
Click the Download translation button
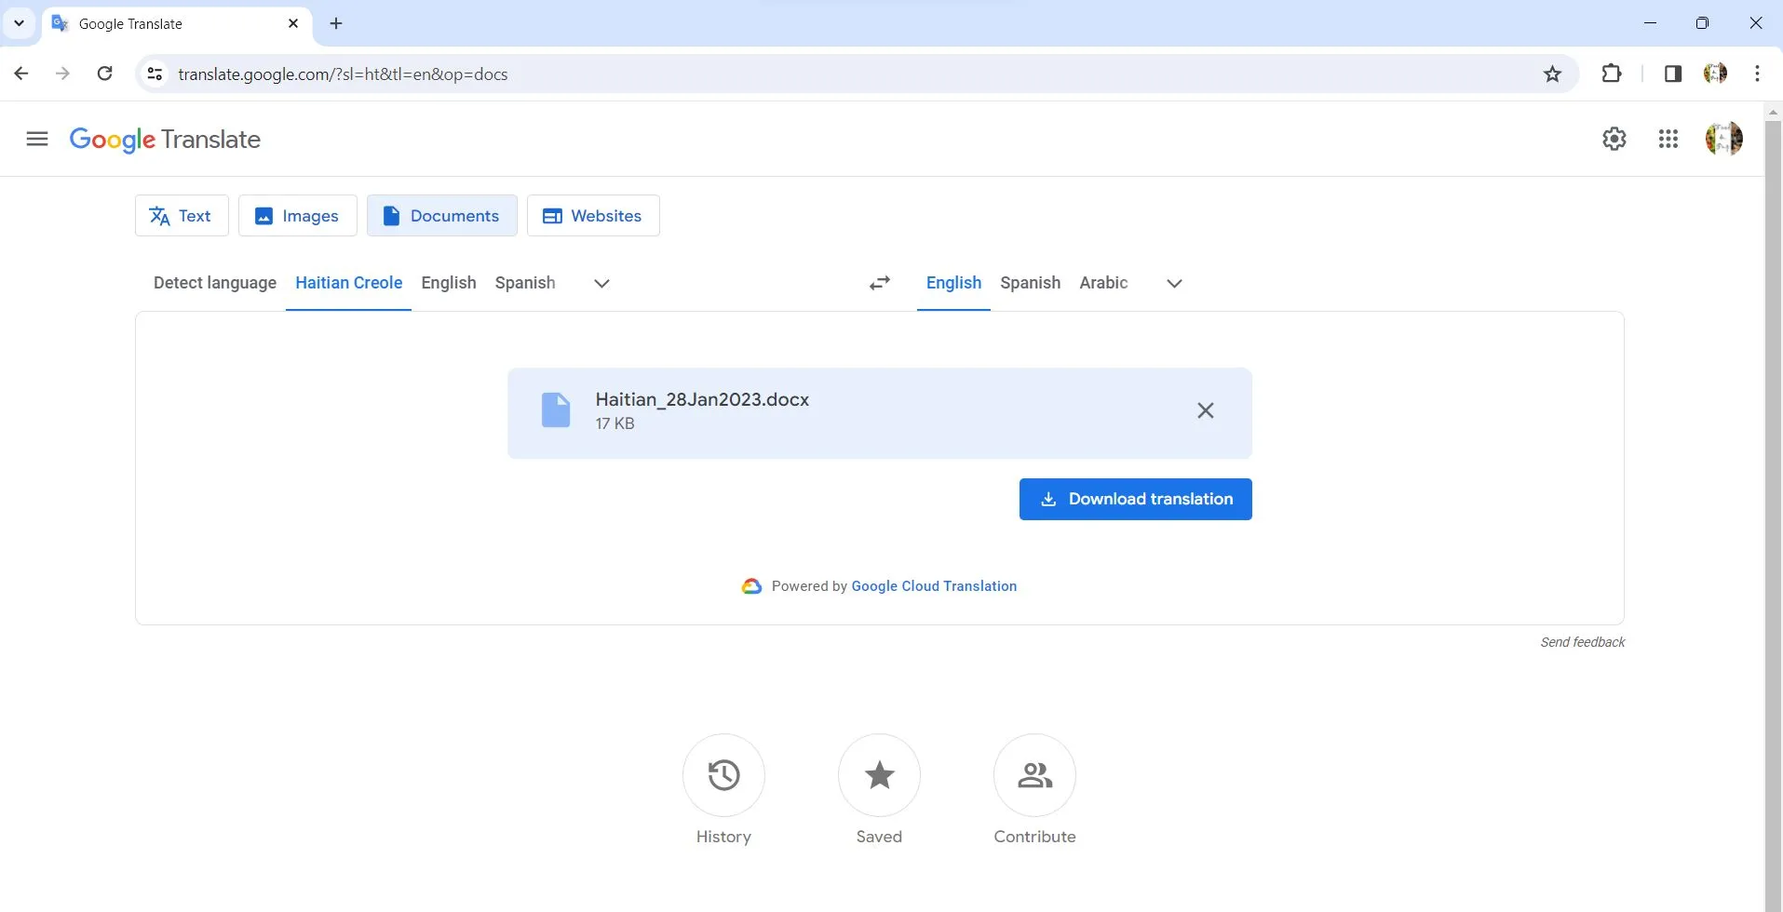[x=1135, y=499]
